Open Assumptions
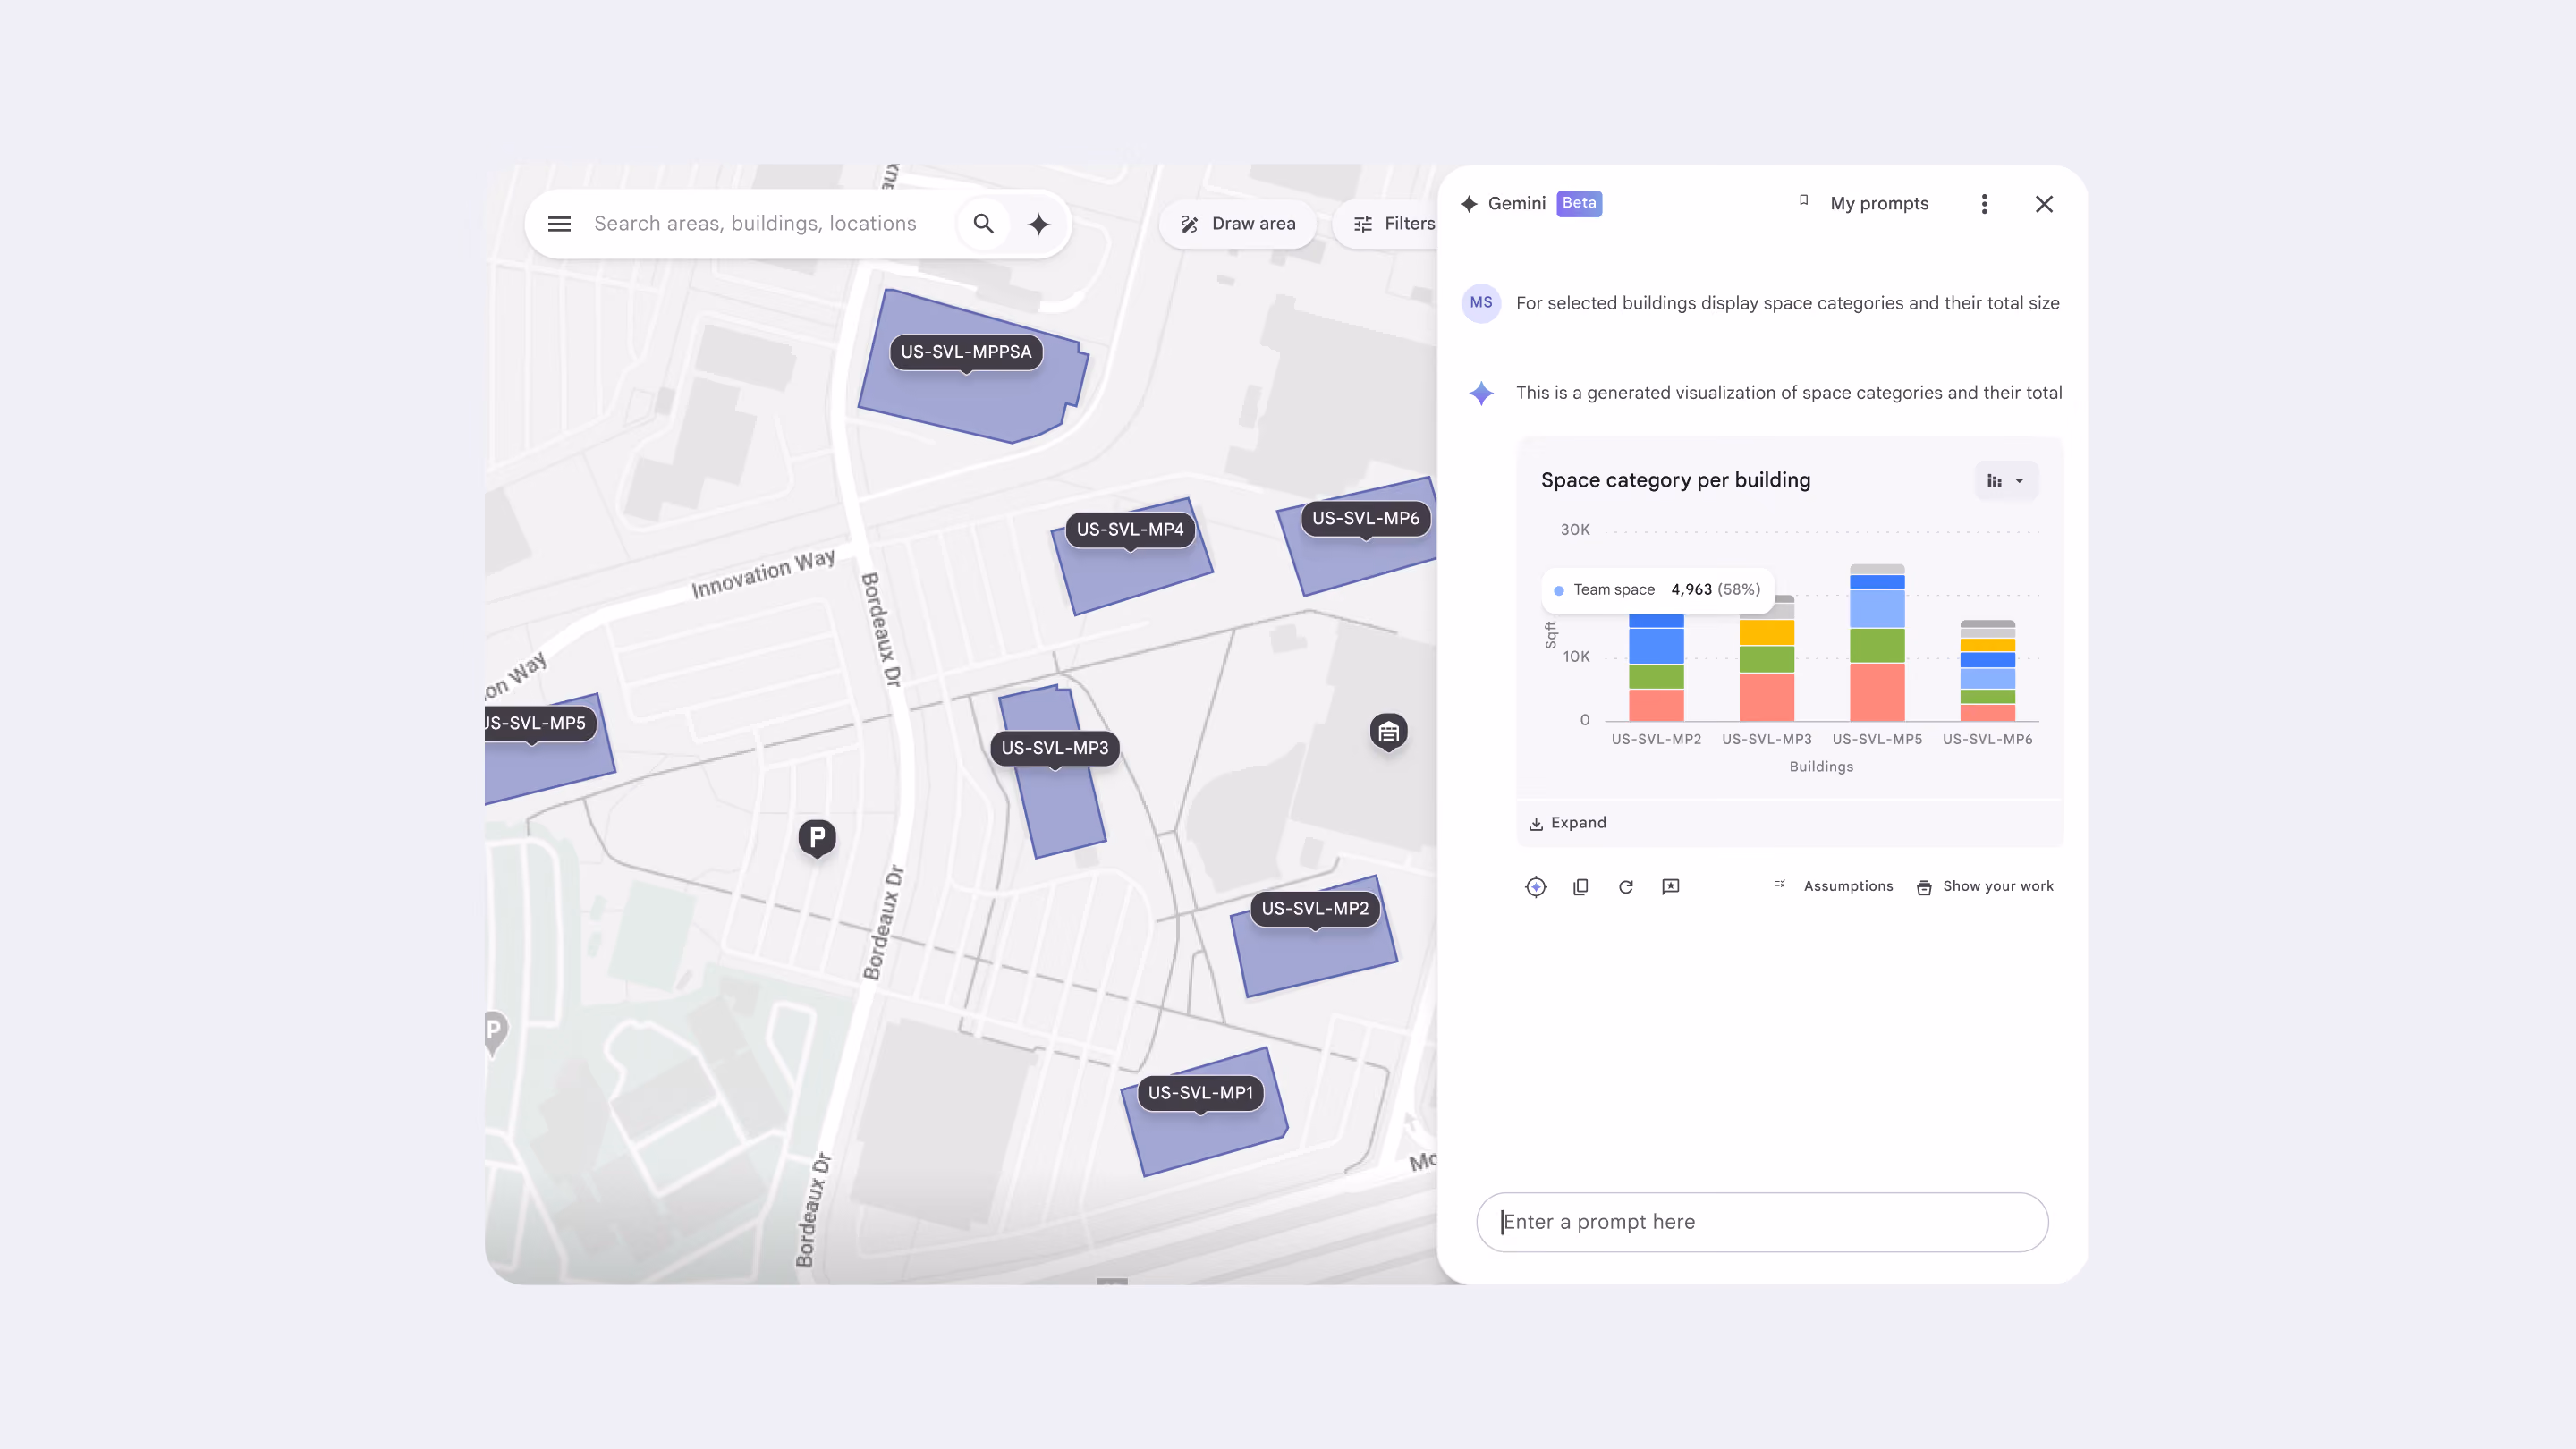2576x1449 pixels. coord(1834,886)
